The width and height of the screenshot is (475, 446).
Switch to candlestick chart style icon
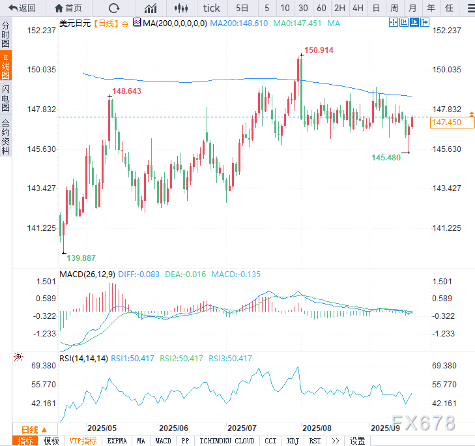pos(182,8)
